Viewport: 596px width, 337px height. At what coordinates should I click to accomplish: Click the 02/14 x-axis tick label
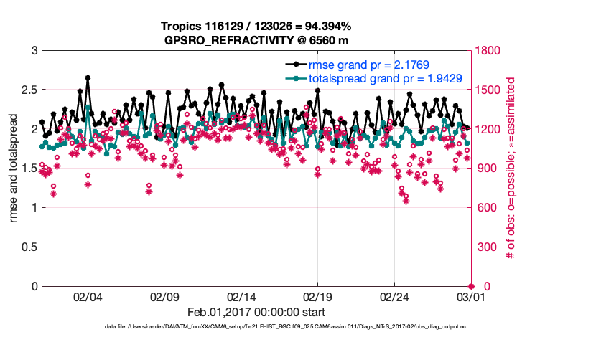pos(241,296)
